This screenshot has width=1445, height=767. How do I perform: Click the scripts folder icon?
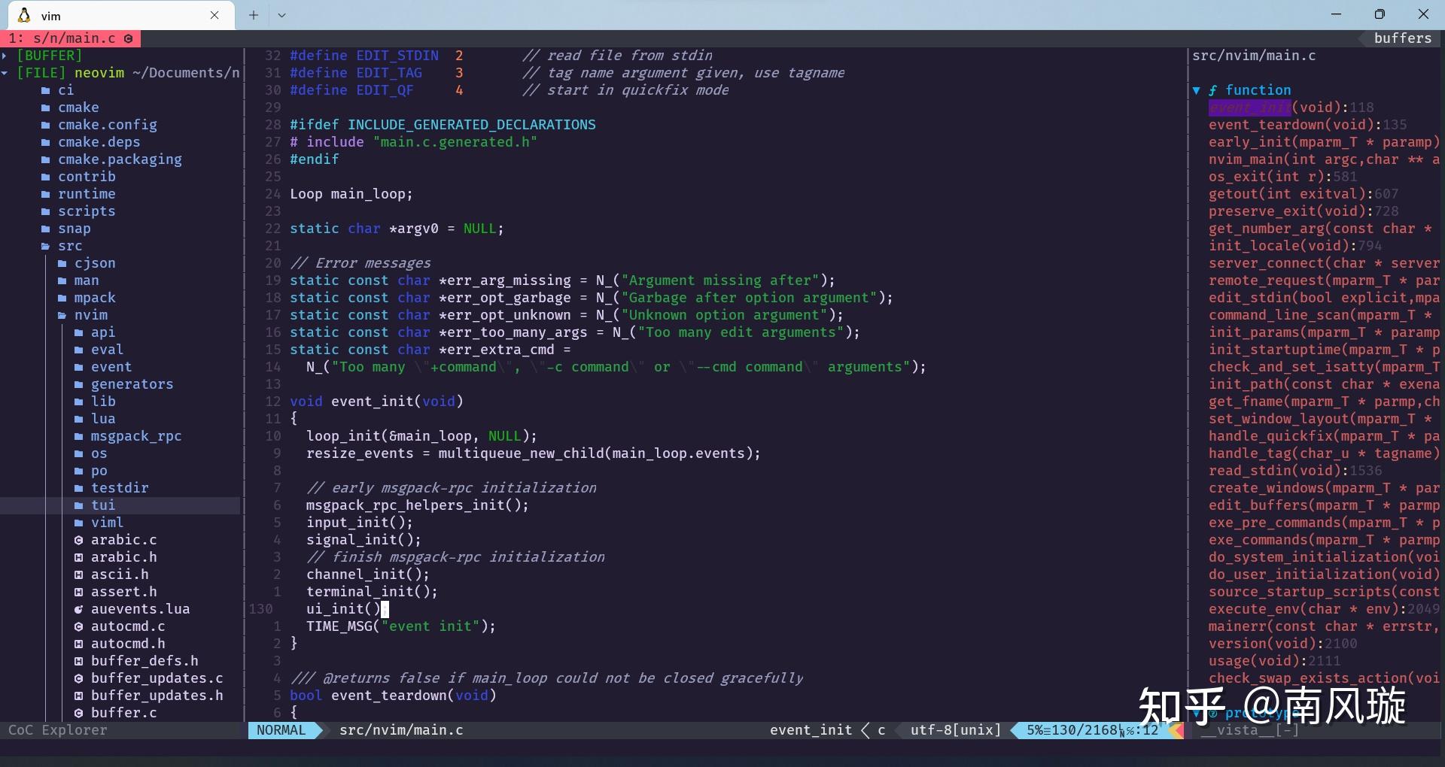tap(46, 211)
